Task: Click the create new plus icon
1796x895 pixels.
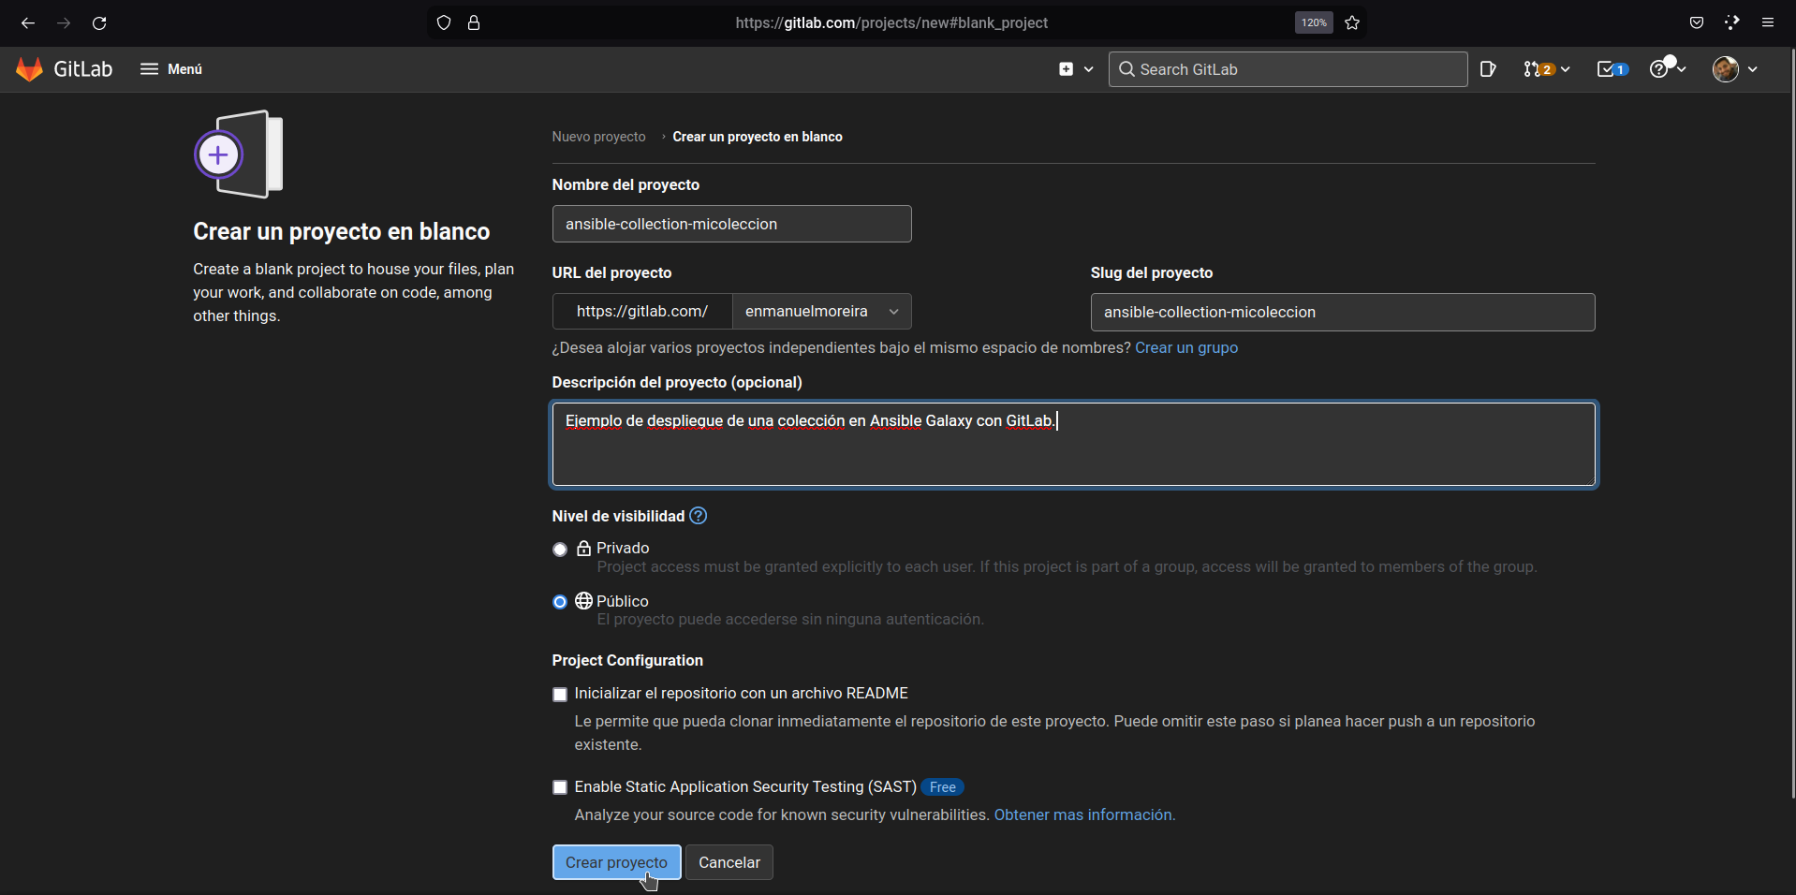Action: pyautogui.click(x=1066, y=69)
